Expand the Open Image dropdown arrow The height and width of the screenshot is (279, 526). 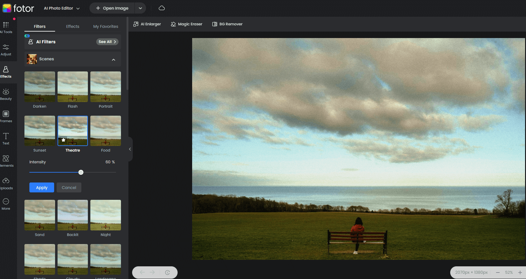click(x=140, y=8)
